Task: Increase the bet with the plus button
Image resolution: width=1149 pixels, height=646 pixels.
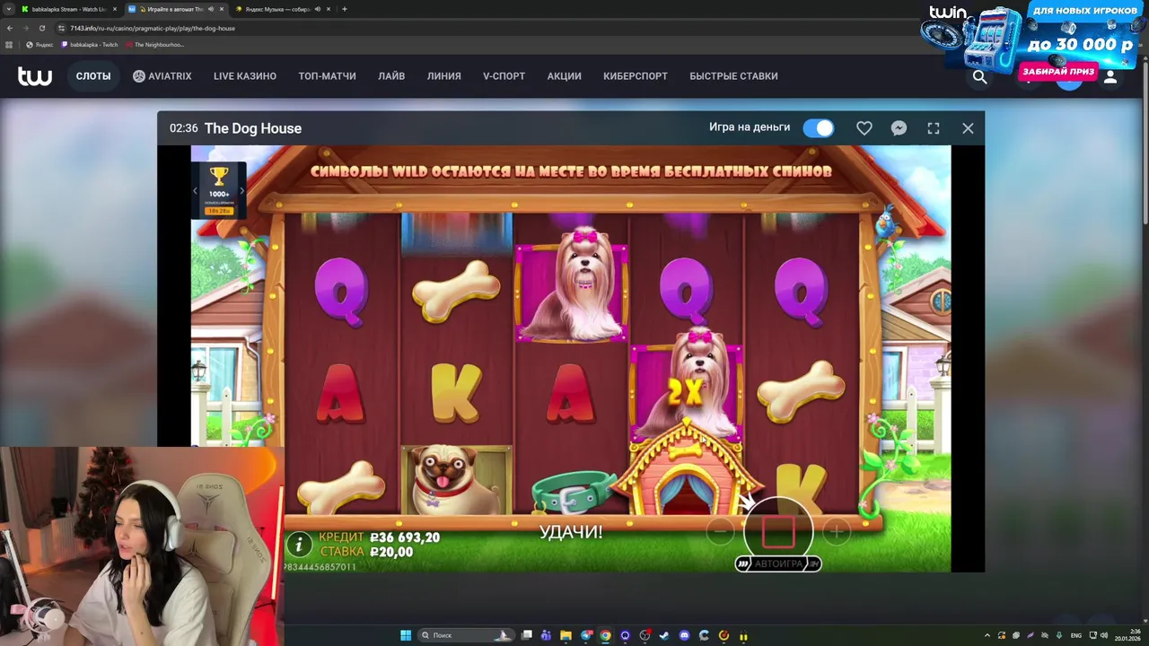Action: click(x=836, y=532)
